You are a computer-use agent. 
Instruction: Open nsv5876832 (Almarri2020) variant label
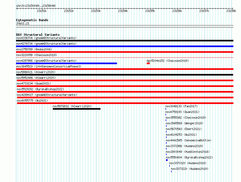pos(72,106)
